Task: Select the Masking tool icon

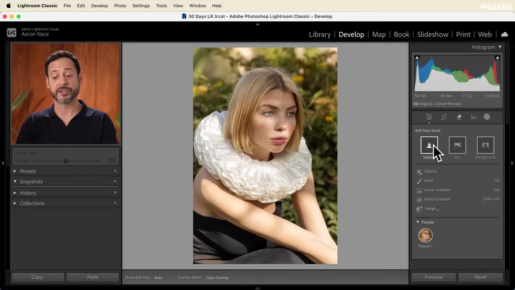Action: [x=487, y=117]
